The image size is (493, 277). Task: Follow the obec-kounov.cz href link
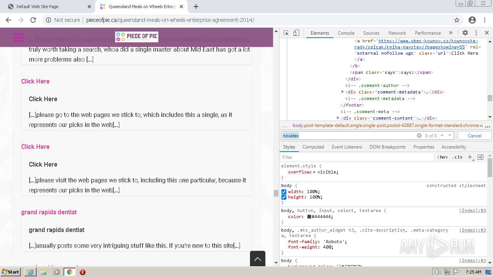click(416, 44)
